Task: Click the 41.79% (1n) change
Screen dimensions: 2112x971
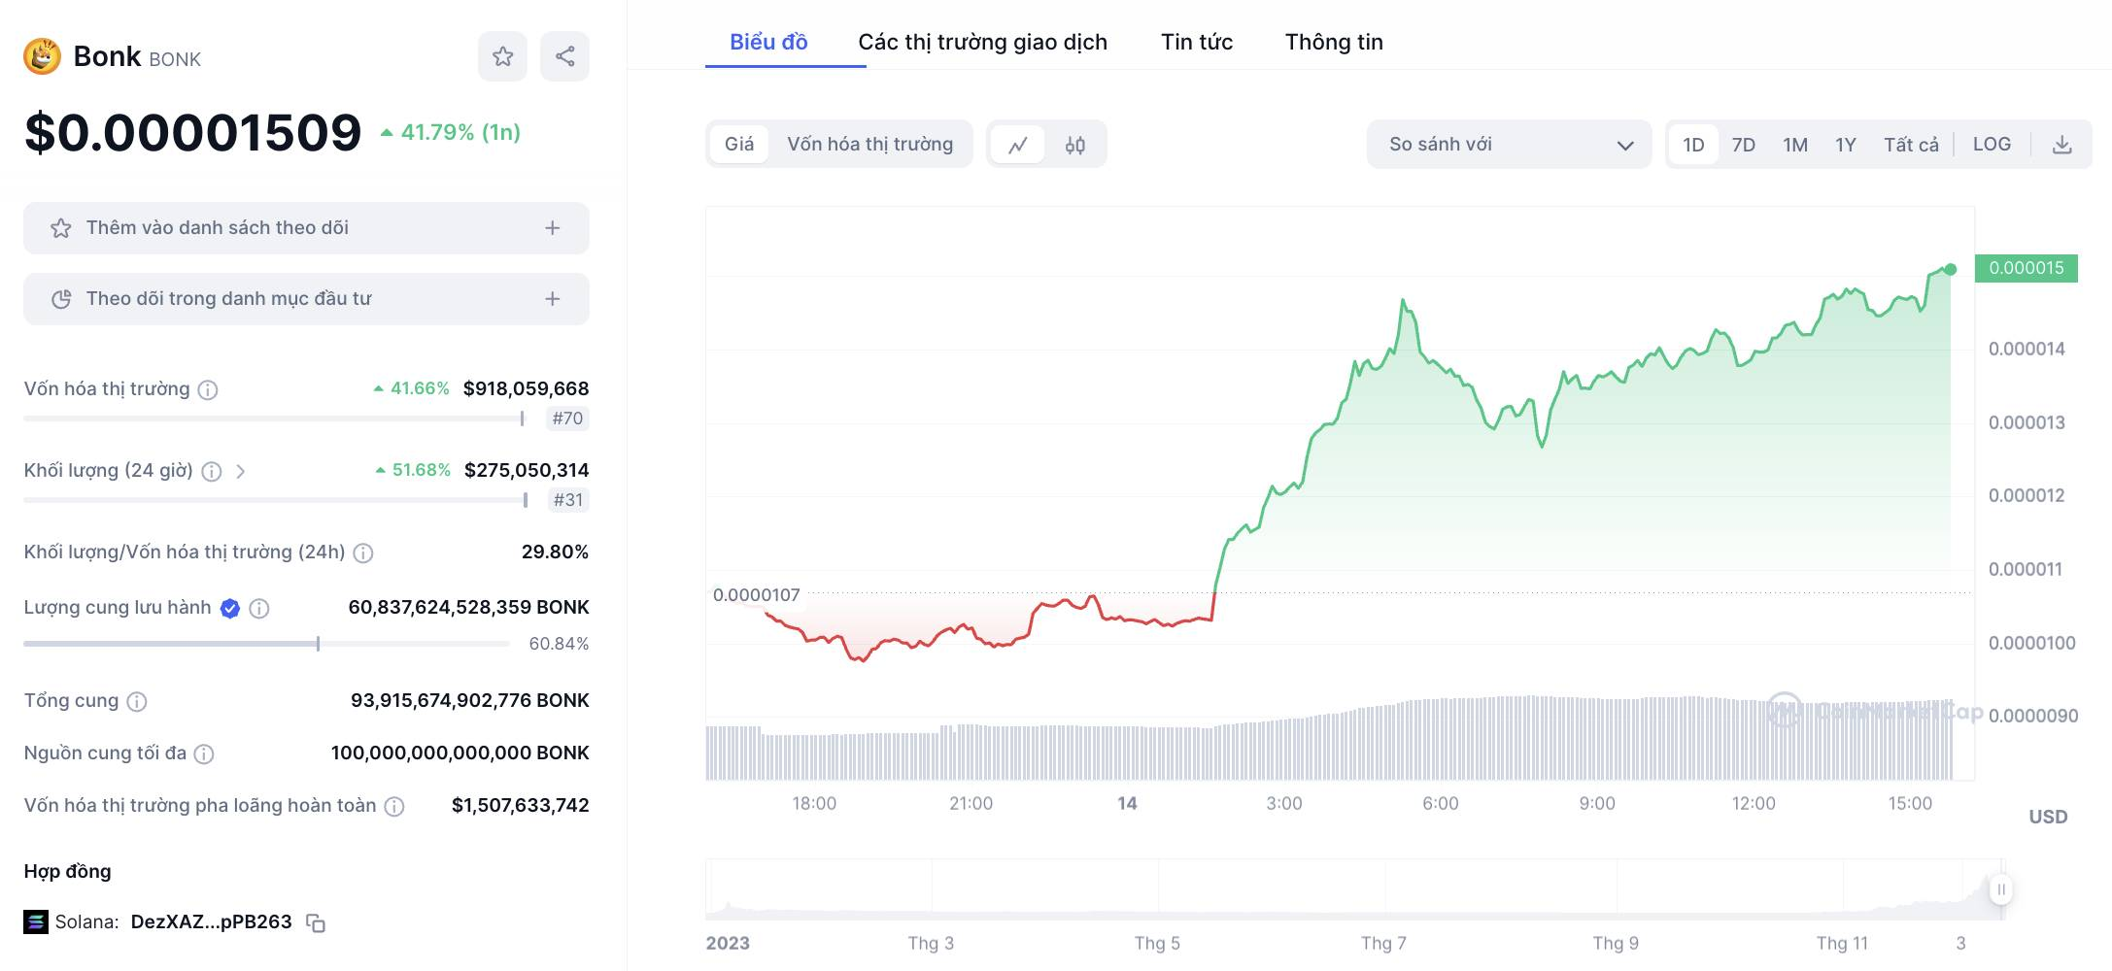Action: tap(451, 132)
